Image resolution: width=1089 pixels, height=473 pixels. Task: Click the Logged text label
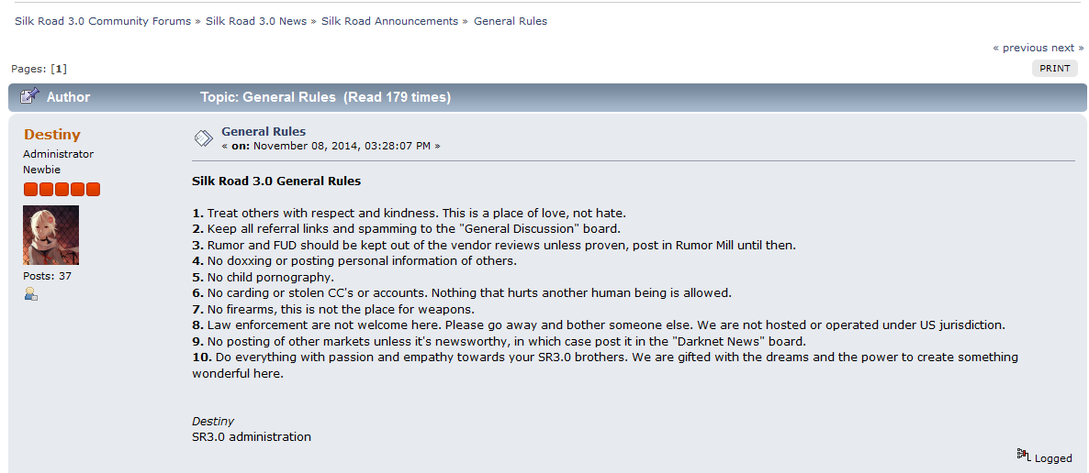[x=1053, y=458]
